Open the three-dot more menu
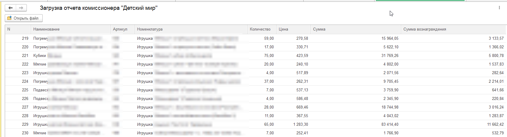Screen dimensions: 507x137 point(499,8)
